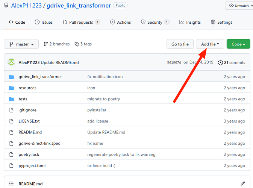Click the file icon for .gitignore
This screenshot has height=188, width=253.
click(x=11, y=110)
